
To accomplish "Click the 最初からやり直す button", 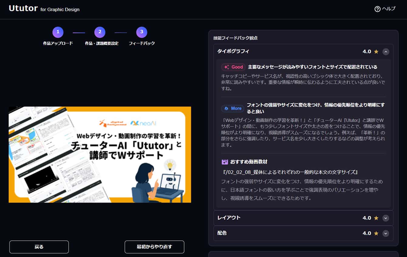I will coord(154,247).
